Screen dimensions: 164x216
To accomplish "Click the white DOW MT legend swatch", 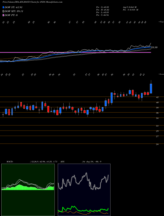I will (3, 11).
